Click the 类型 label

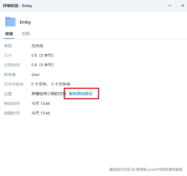tap(8, 46)
